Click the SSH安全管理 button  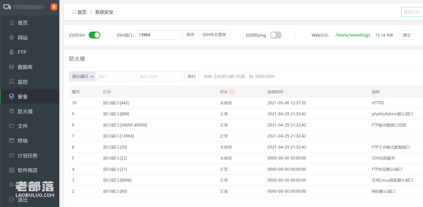click(214, 35)
